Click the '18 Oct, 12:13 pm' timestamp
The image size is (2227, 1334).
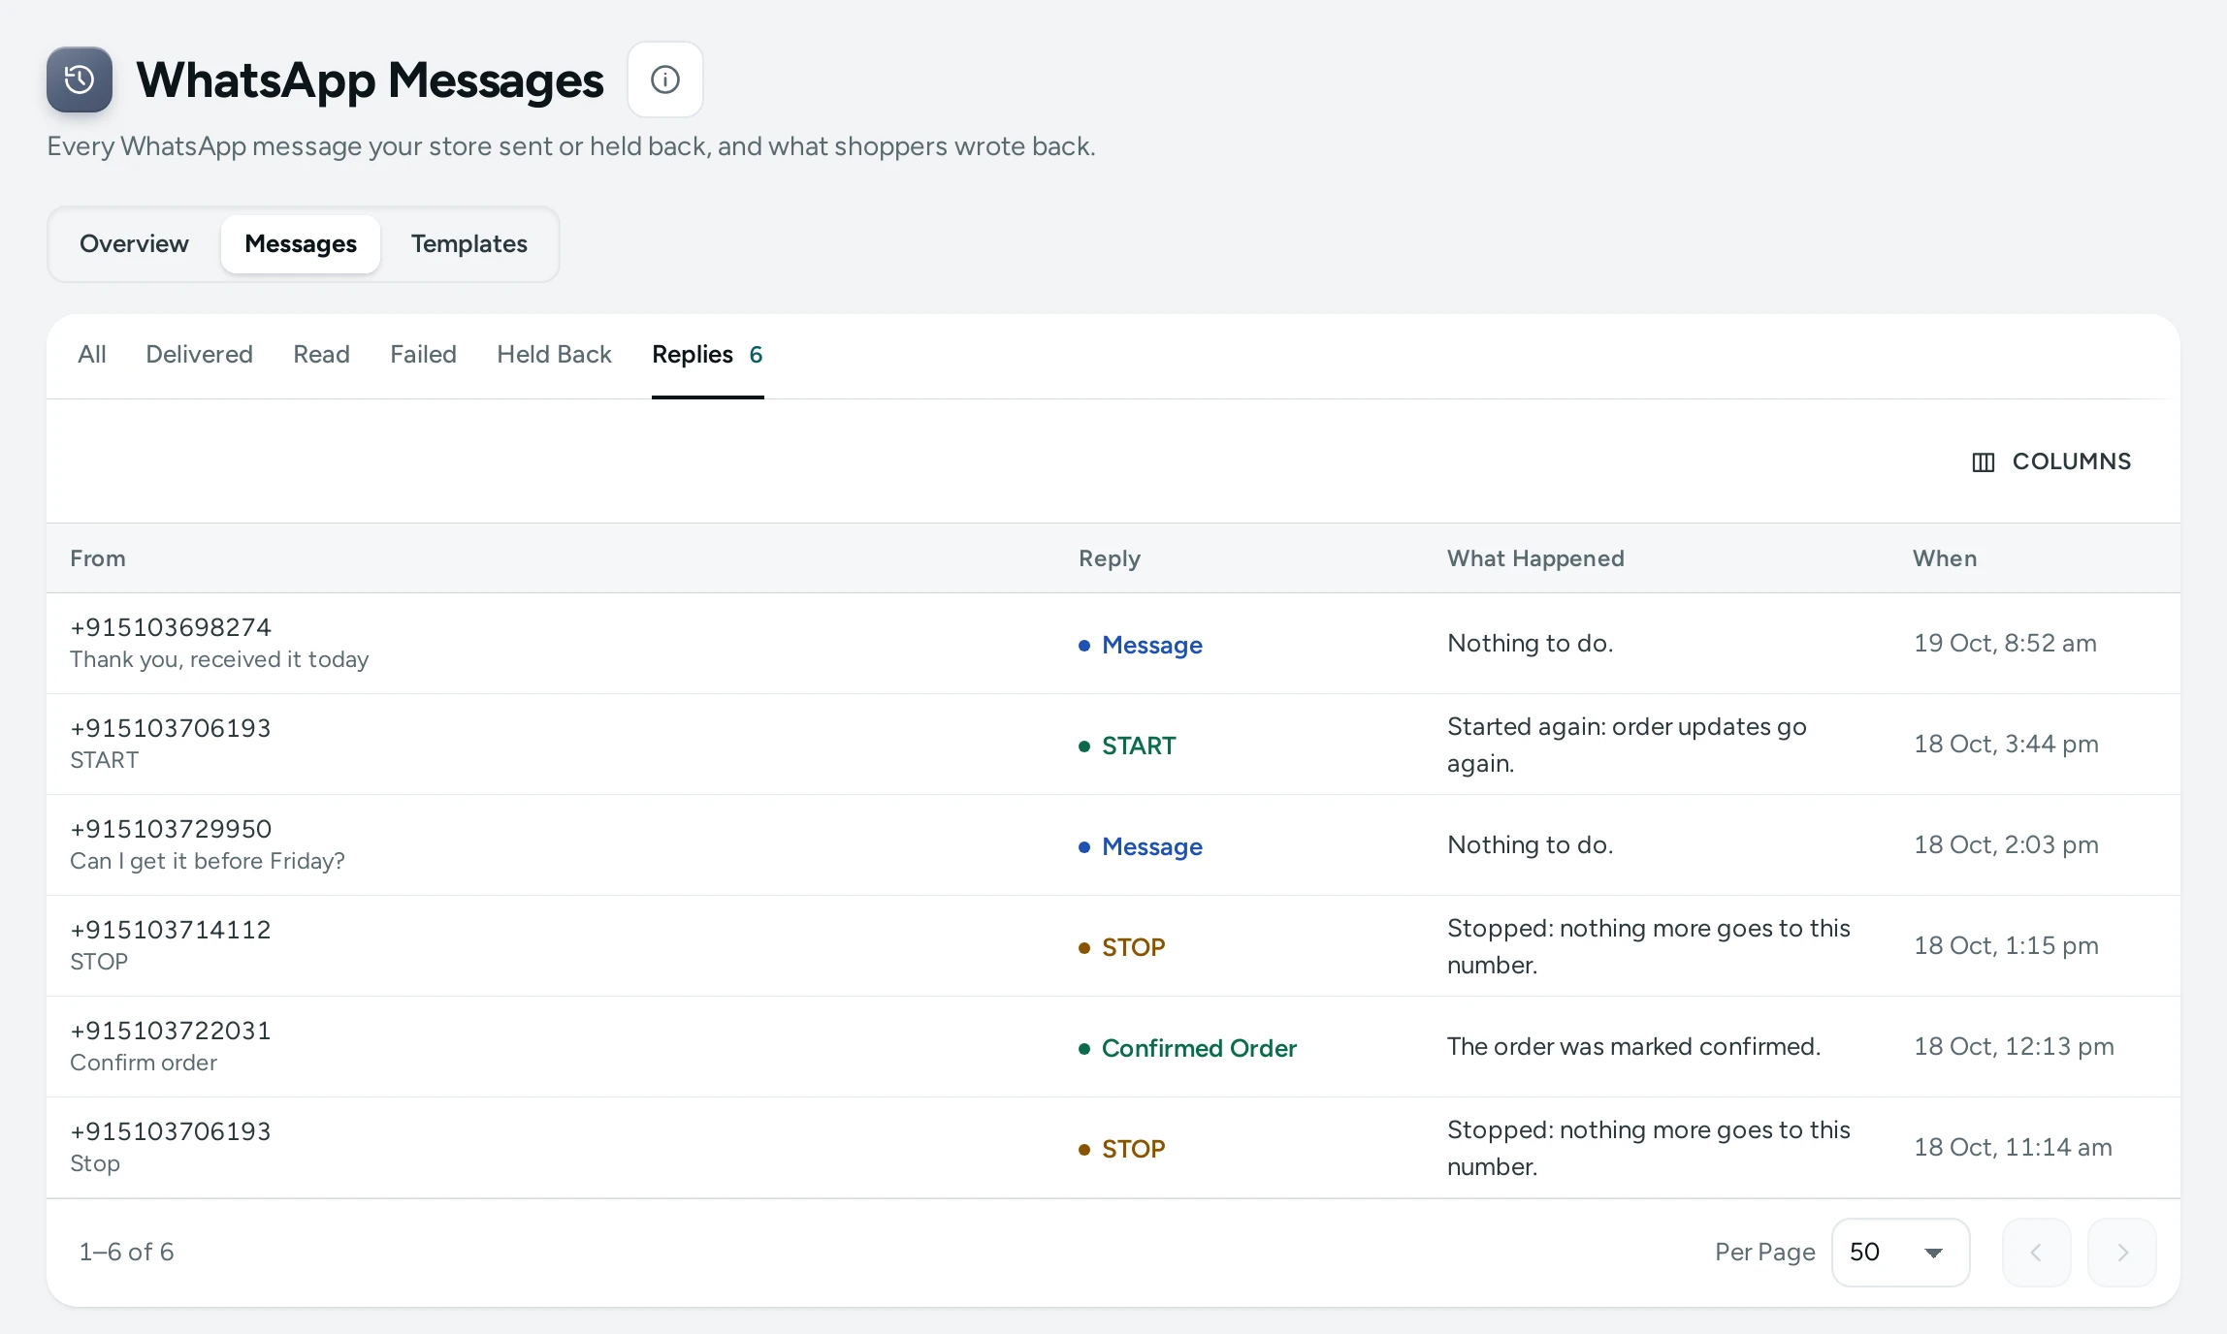[2014, 1047]
